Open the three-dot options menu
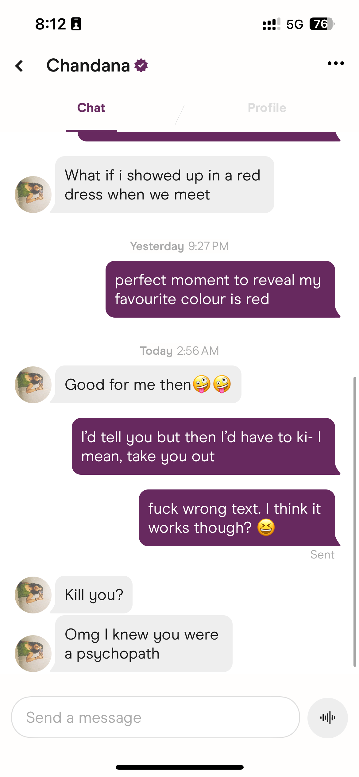359x777 pixels. (x=336, y=63)
